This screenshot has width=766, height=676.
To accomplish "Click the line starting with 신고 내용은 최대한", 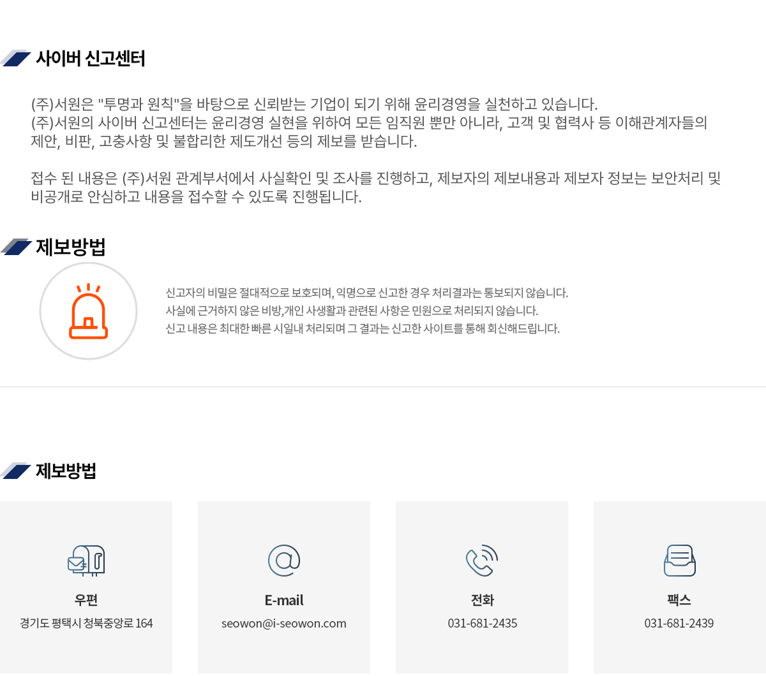I will tap(363, 329).
